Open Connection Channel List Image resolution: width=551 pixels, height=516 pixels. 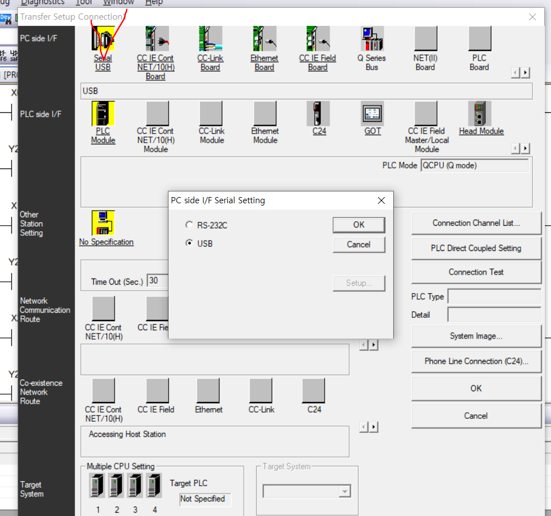[x=476, y=223]
